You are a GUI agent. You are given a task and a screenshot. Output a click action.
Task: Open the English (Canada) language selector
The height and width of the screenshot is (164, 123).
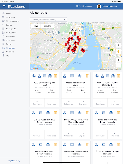[84, 6]
